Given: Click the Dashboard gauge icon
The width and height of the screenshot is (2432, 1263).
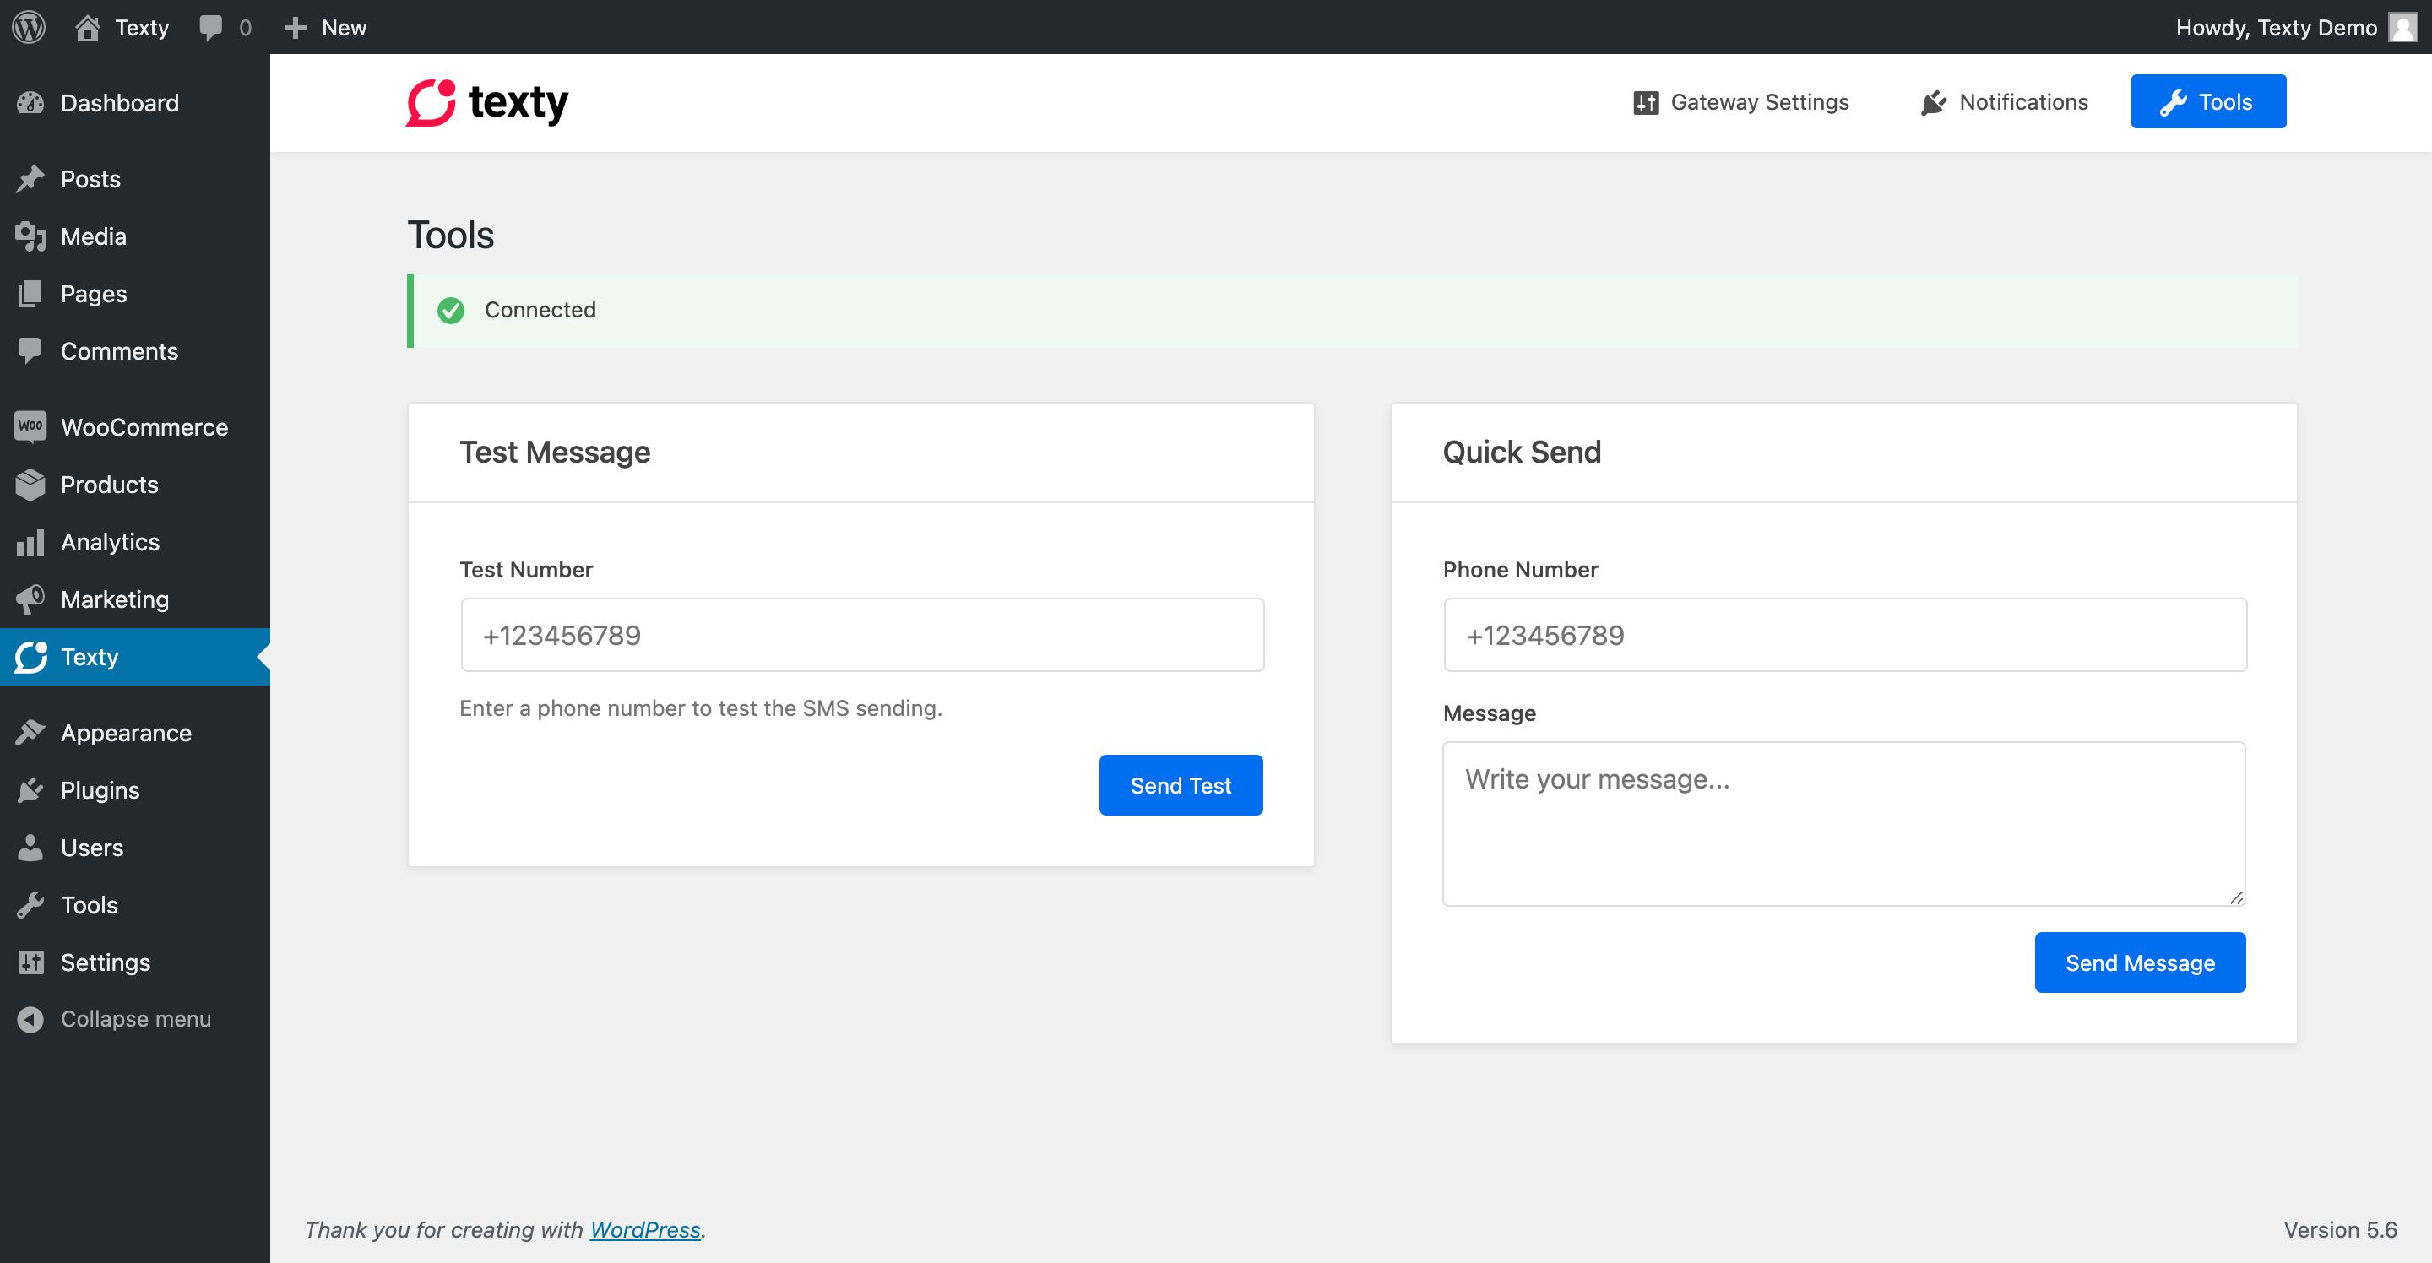Looking at the screenshot, I should tap(30, 103).
